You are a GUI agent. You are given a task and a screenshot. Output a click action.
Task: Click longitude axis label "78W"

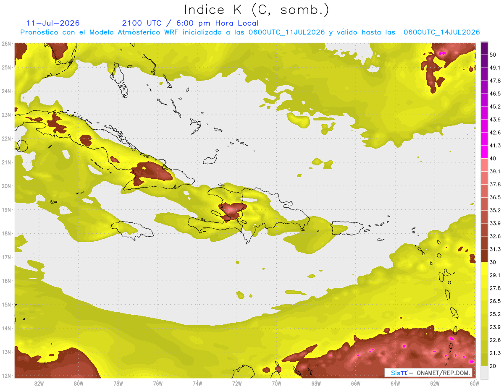(x=118, y=383)
